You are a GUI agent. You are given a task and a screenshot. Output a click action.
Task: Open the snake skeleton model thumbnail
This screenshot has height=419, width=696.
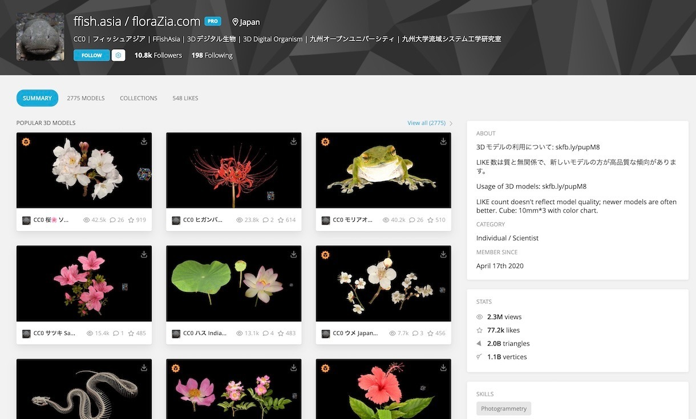click(x=84, y=389)
